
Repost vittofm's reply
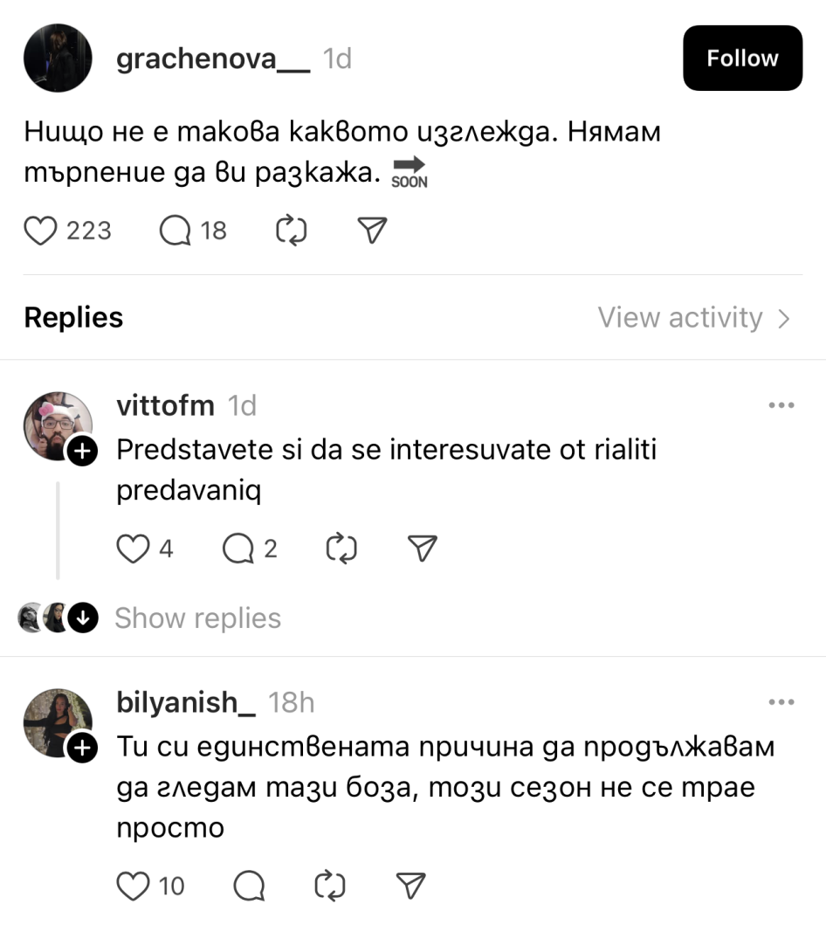(x=341, y=549)
